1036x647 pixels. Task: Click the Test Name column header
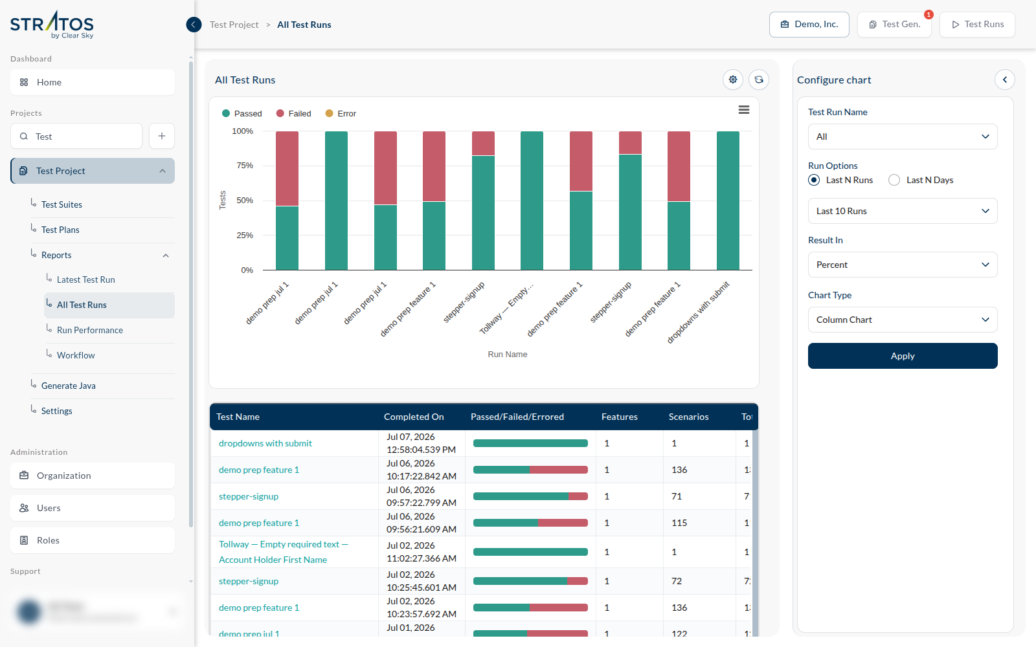tap(238, 417)
